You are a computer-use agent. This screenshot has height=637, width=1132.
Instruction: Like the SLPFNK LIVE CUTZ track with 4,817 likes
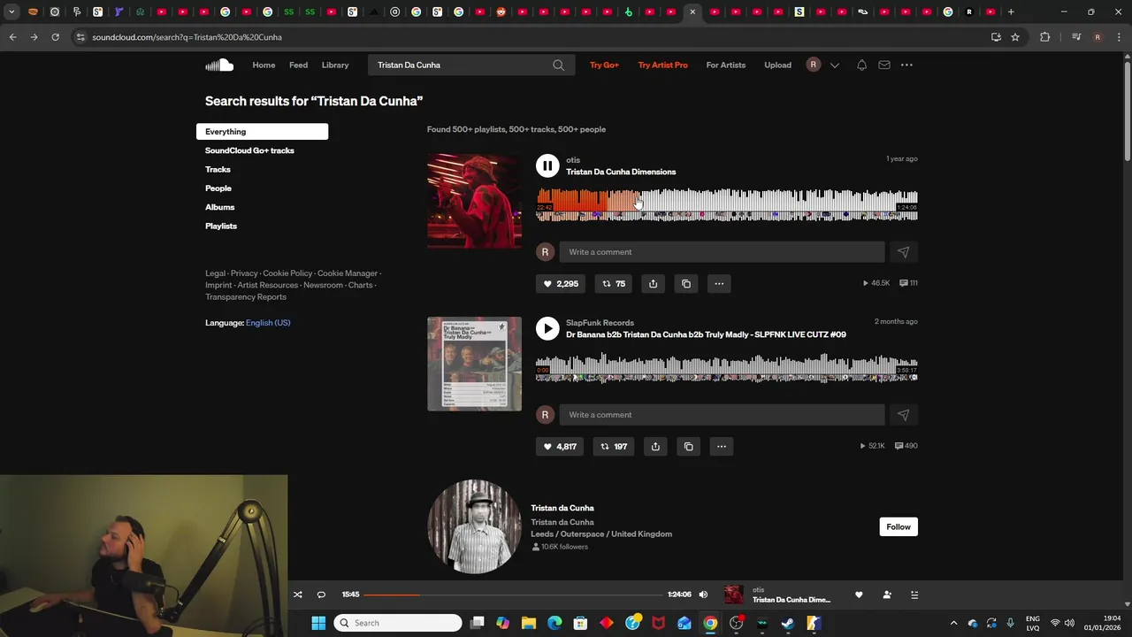point(560,446)
